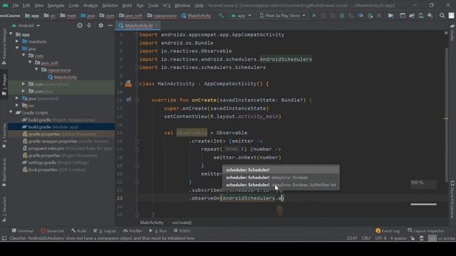Open the Logcat tool window

tap(105, 231)
